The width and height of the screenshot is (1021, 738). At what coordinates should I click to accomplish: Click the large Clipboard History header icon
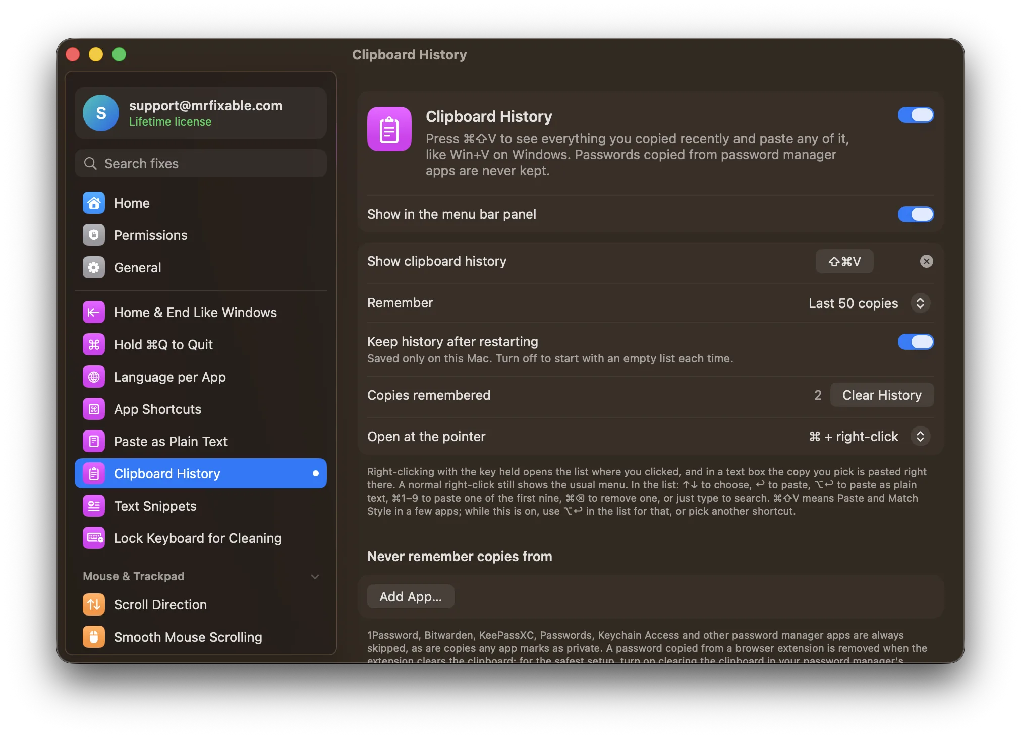click(389, 129)
